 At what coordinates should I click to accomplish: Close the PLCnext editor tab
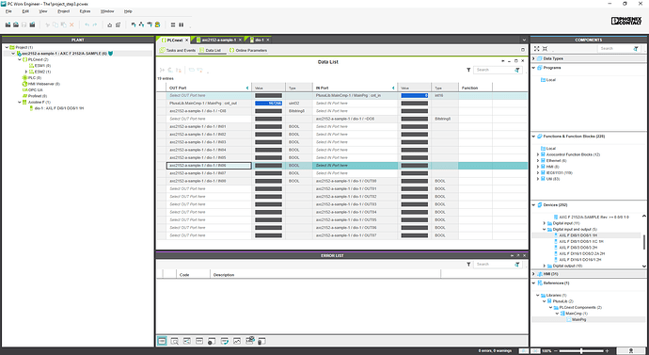tap(186, 40)
